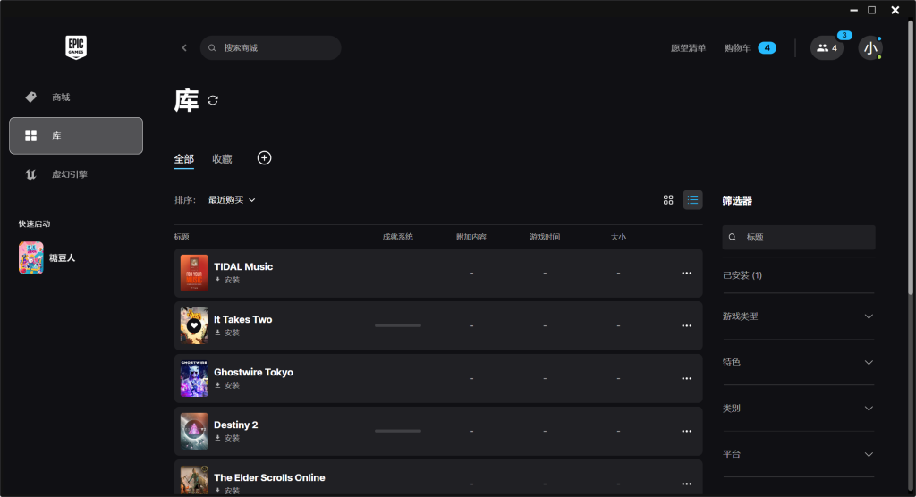Open the more options menu for Ghostwire Tokyo
Image resolution: width=916 pixels, height=497 pixels.
point(686,378)
